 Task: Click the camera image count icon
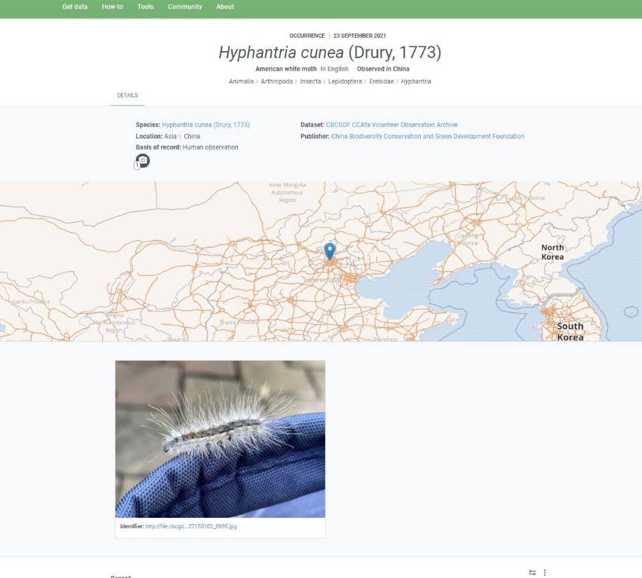[x=142, y=160]
